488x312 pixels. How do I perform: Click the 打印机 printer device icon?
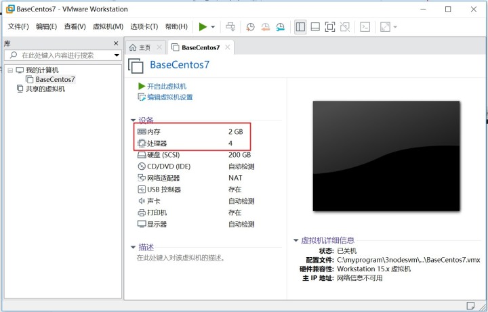click(142, 213)
